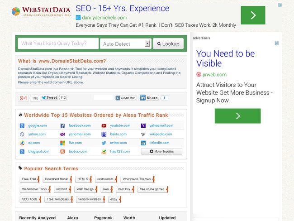Image resolution: width=294 pixels, height=221 pixels.
Task: Click the Pagerank column header
Action: [103, 218]
